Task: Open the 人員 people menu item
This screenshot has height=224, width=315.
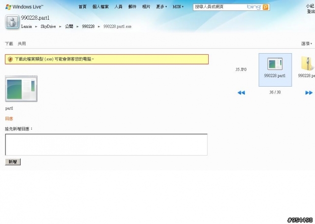Action: coord(118,6)
